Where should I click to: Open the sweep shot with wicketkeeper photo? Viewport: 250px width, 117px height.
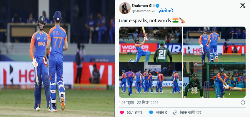[x=214, y=80]
